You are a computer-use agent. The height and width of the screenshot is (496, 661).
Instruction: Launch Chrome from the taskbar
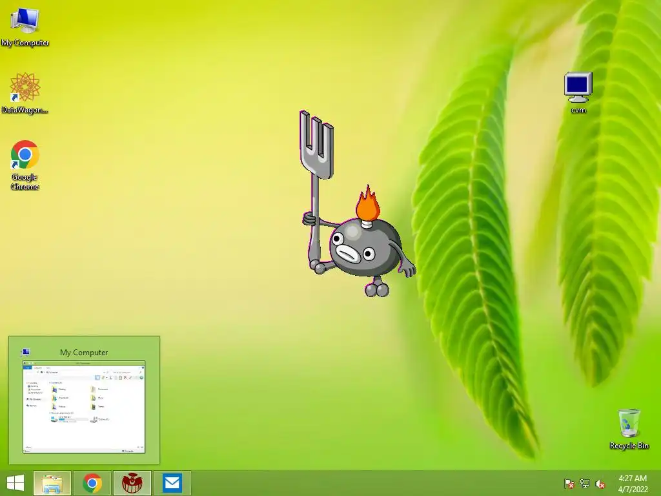(x=92, y=483)
